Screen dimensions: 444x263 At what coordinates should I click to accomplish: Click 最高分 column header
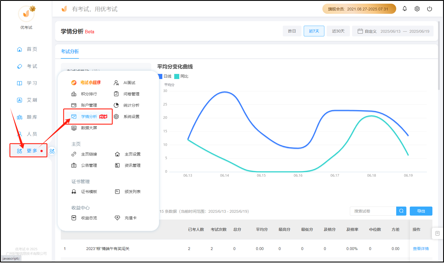tap(284, 229)
